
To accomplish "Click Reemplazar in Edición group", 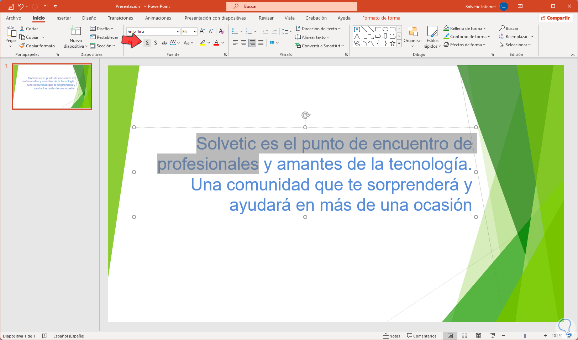I will pyautogui.click(x=516, y=37).
